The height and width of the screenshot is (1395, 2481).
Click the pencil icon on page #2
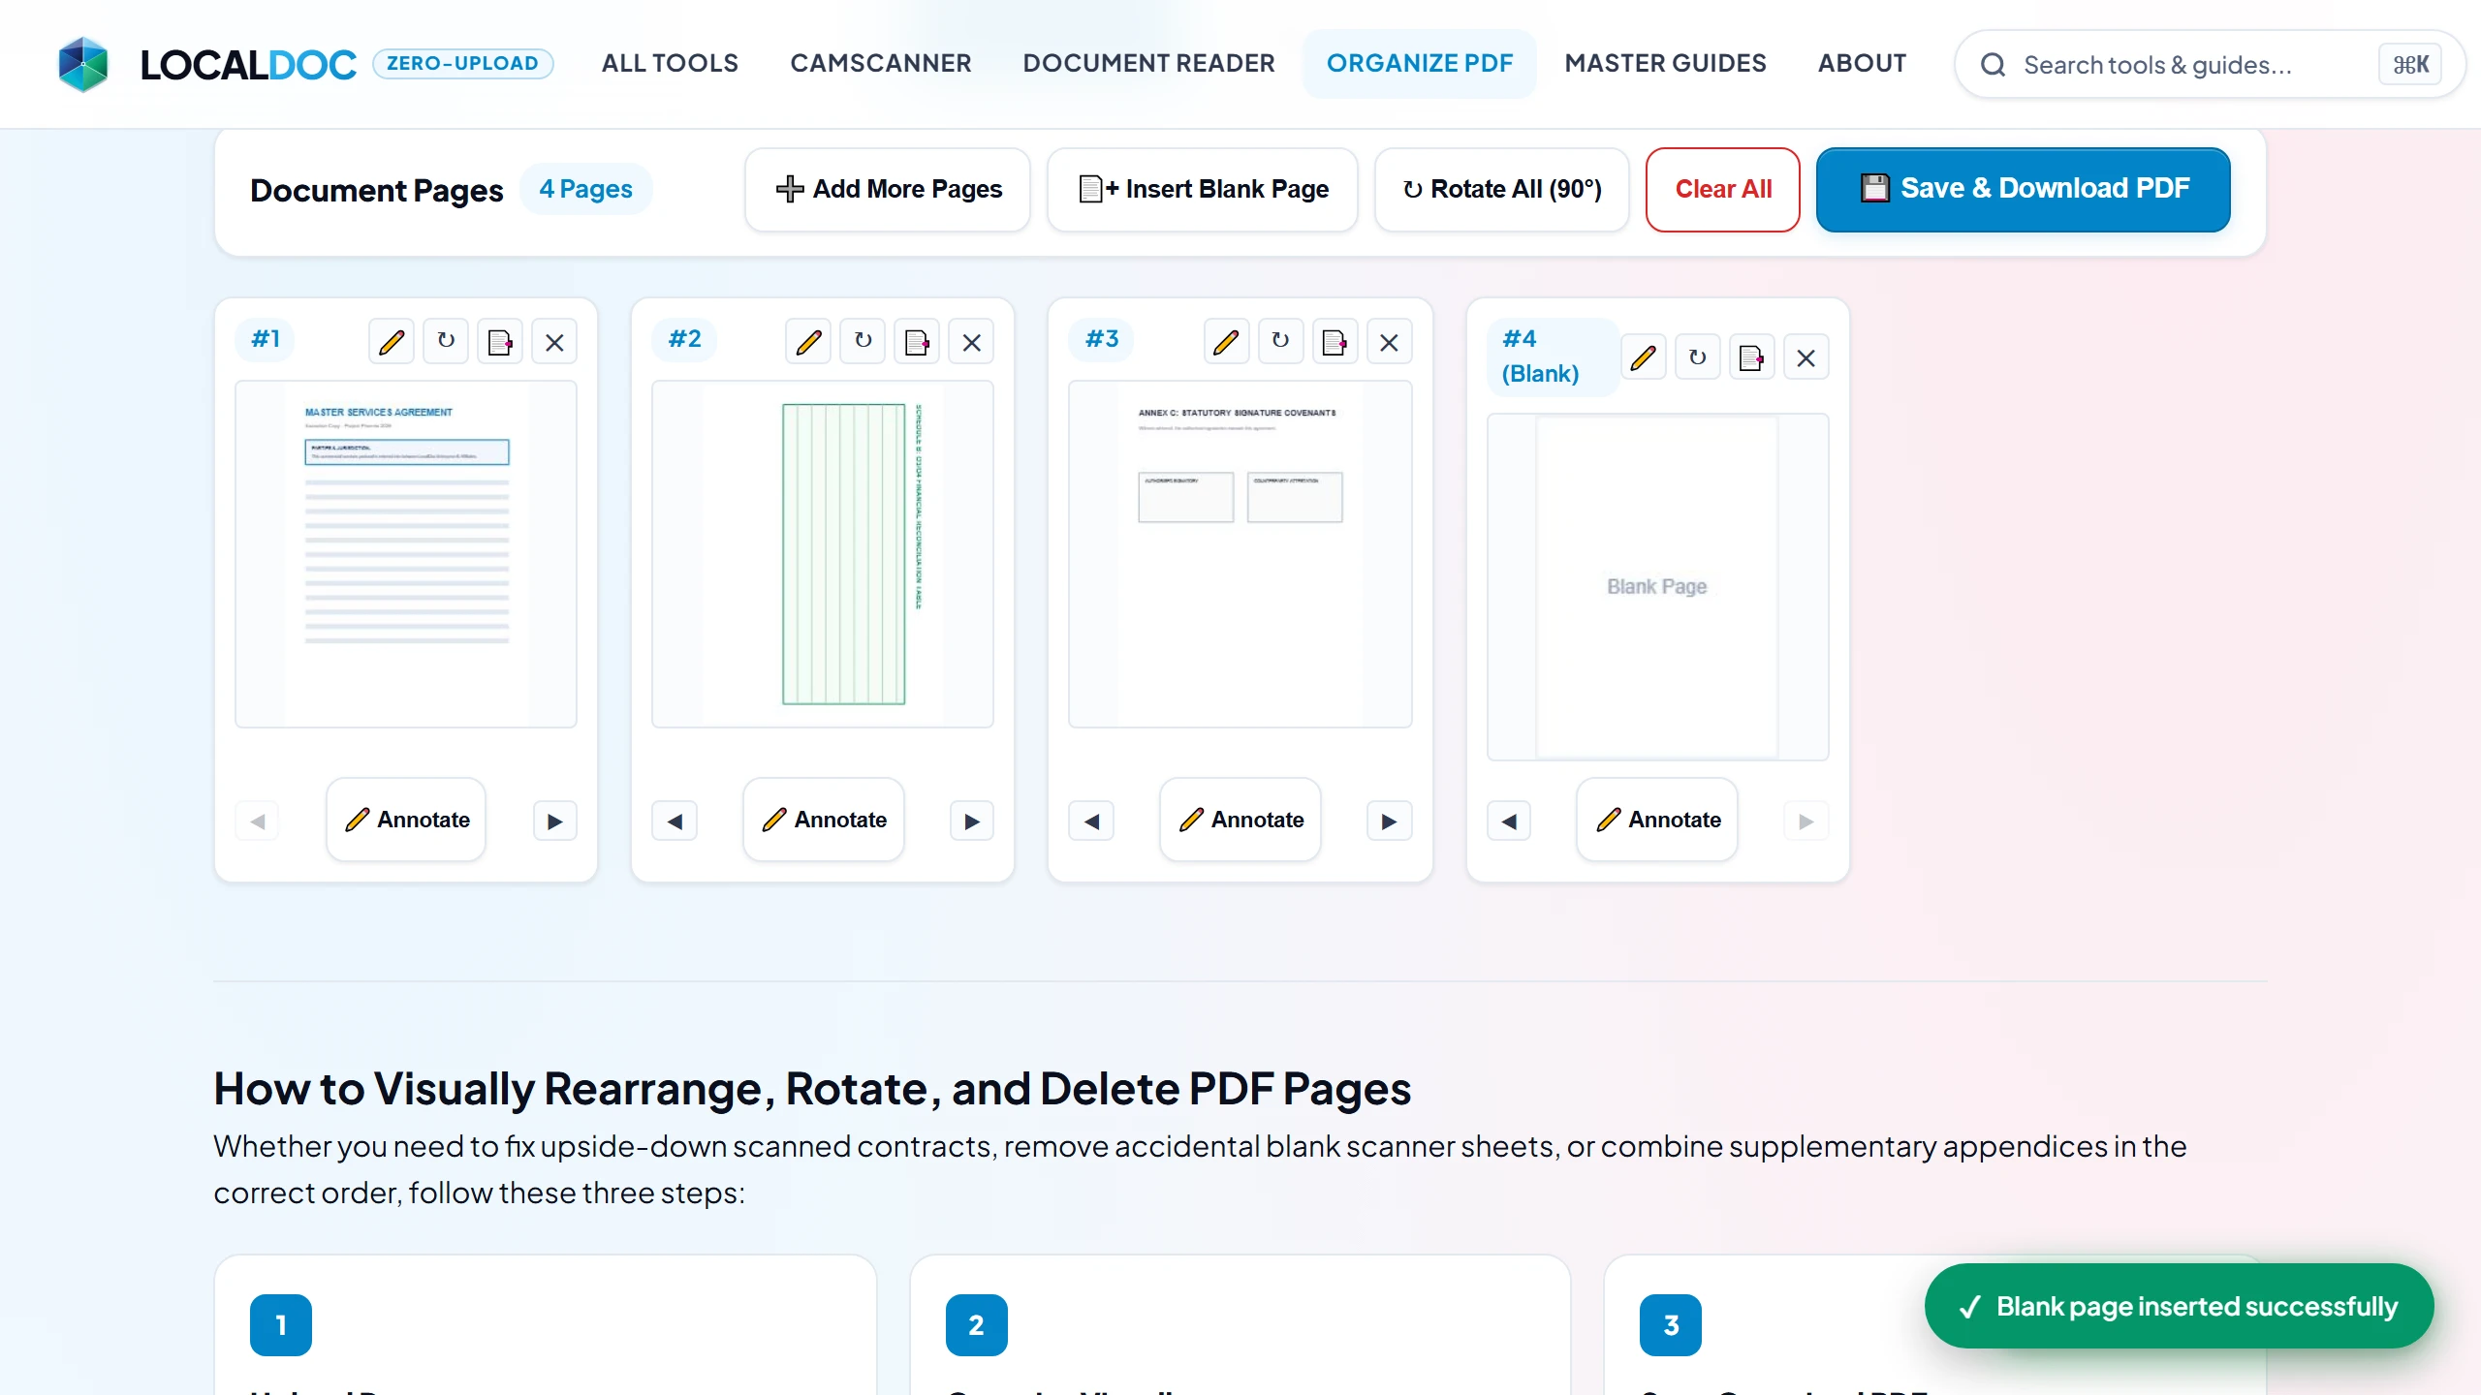click(x=808, y=341)
